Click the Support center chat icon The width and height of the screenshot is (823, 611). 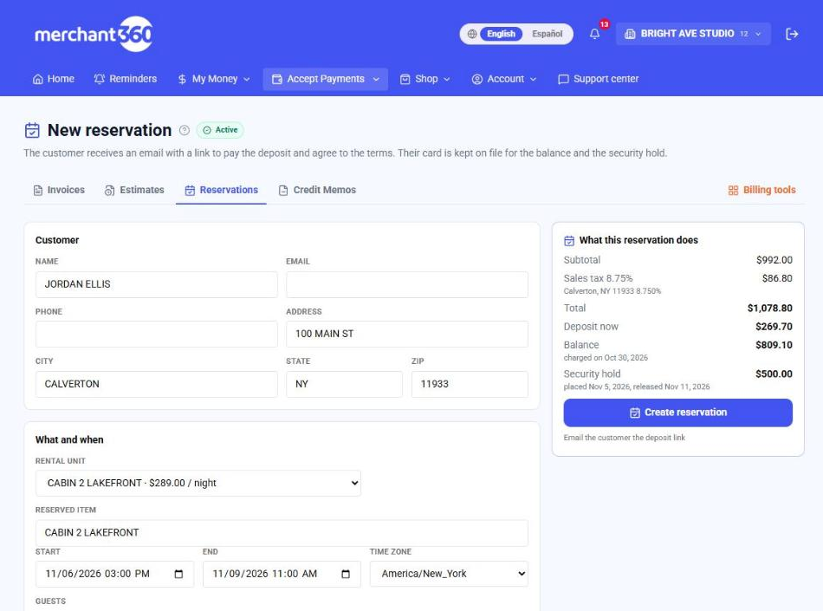pyautogui.click(x=563, y=79)
